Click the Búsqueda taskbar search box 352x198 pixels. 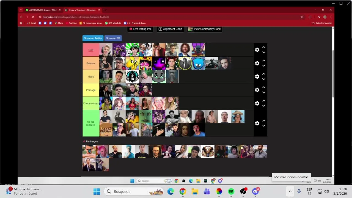134,191
